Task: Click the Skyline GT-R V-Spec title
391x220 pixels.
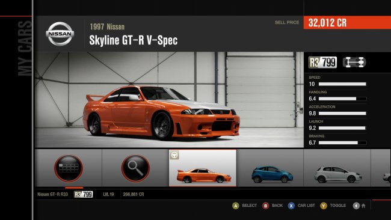Action: point(134,40)
